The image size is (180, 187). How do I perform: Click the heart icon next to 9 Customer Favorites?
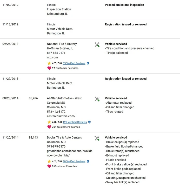(49, 166)
